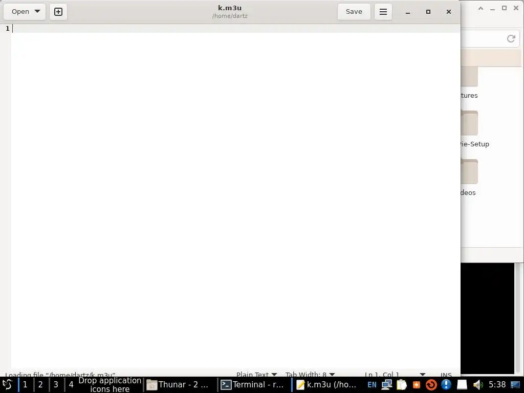Expand the Open recent files dropdown arrow
The height and width of the screenshot is (393, 524).
coord(37,11)
